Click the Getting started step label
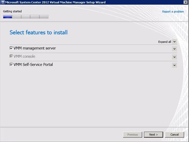189x142 pixels. tap(13, 11)
